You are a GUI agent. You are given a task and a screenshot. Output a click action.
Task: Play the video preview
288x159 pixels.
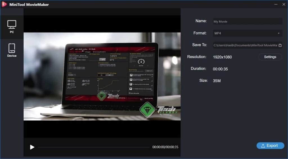coord(32,147)
